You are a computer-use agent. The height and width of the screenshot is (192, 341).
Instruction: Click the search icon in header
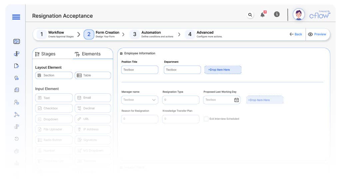click(x=250, y=15)
